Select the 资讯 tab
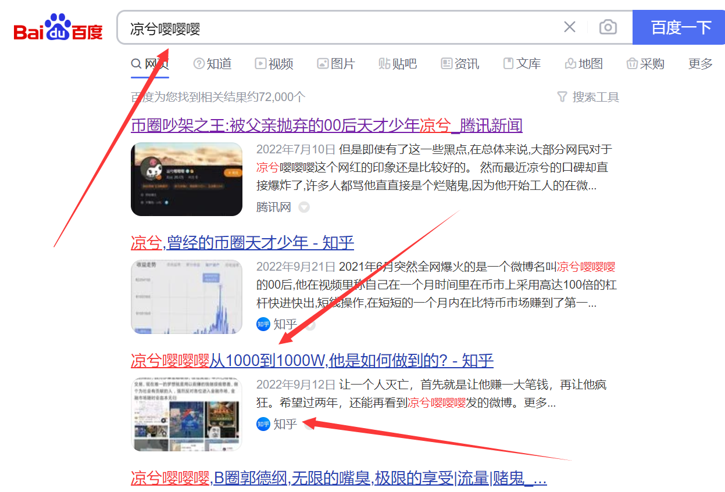Viewport: 725px width, 492px height. 460,64
